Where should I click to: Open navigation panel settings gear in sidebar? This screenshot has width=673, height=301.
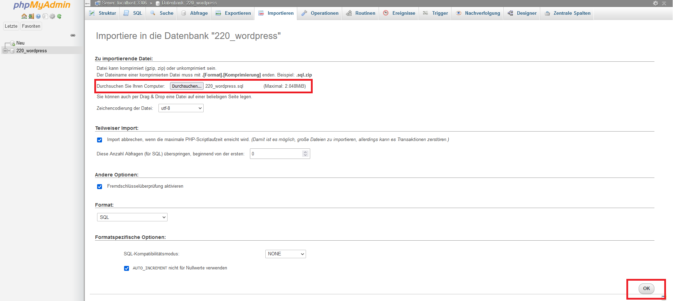[52, 16]
